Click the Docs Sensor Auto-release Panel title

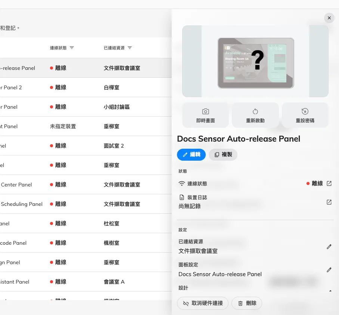coord(239,139)
